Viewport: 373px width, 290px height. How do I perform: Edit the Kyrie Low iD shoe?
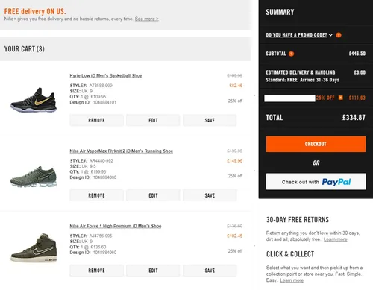click(153, 120)
